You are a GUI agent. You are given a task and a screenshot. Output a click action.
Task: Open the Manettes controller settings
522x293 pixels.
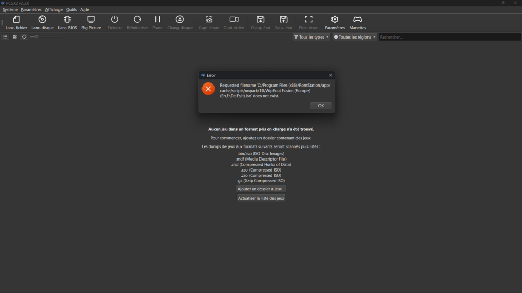[x=358, y=22]
